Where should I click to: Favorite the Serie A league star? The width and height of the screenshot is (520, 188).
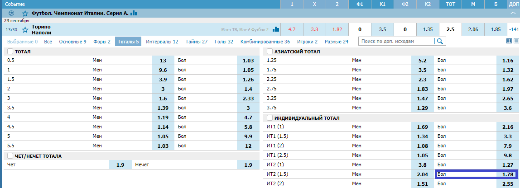click(x=25, y=13)
